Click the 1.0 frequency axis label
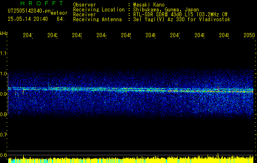Screen dimensions: 257x163 (3, 74)
